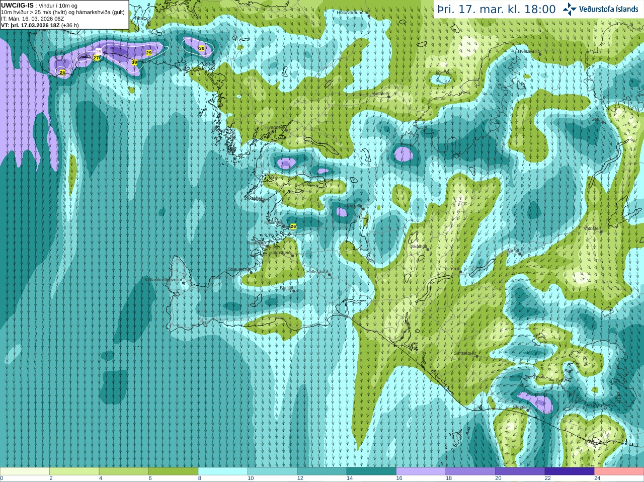The image size is (644, 482).
Task: Click the 10–12 m/s light teal legend swatch
Action: coord(272,472)
